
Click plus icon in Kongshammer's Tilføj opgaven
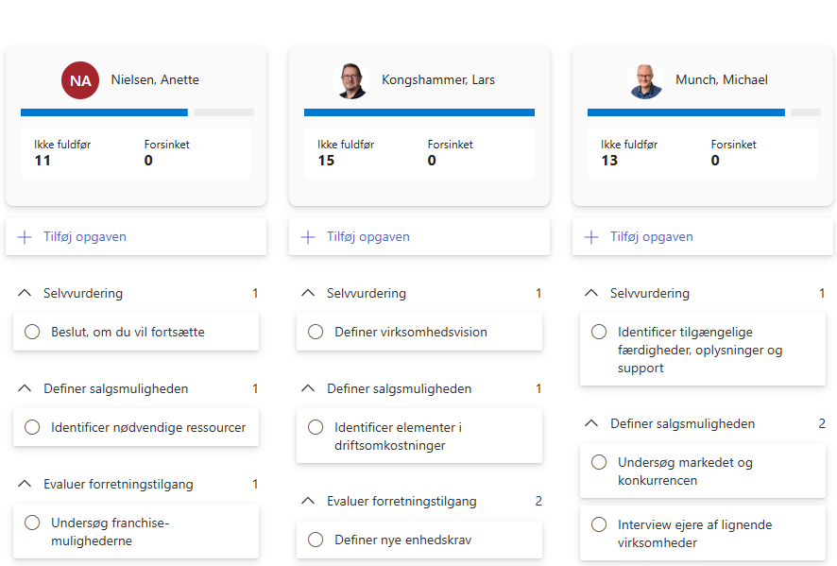tap(308, 237)
